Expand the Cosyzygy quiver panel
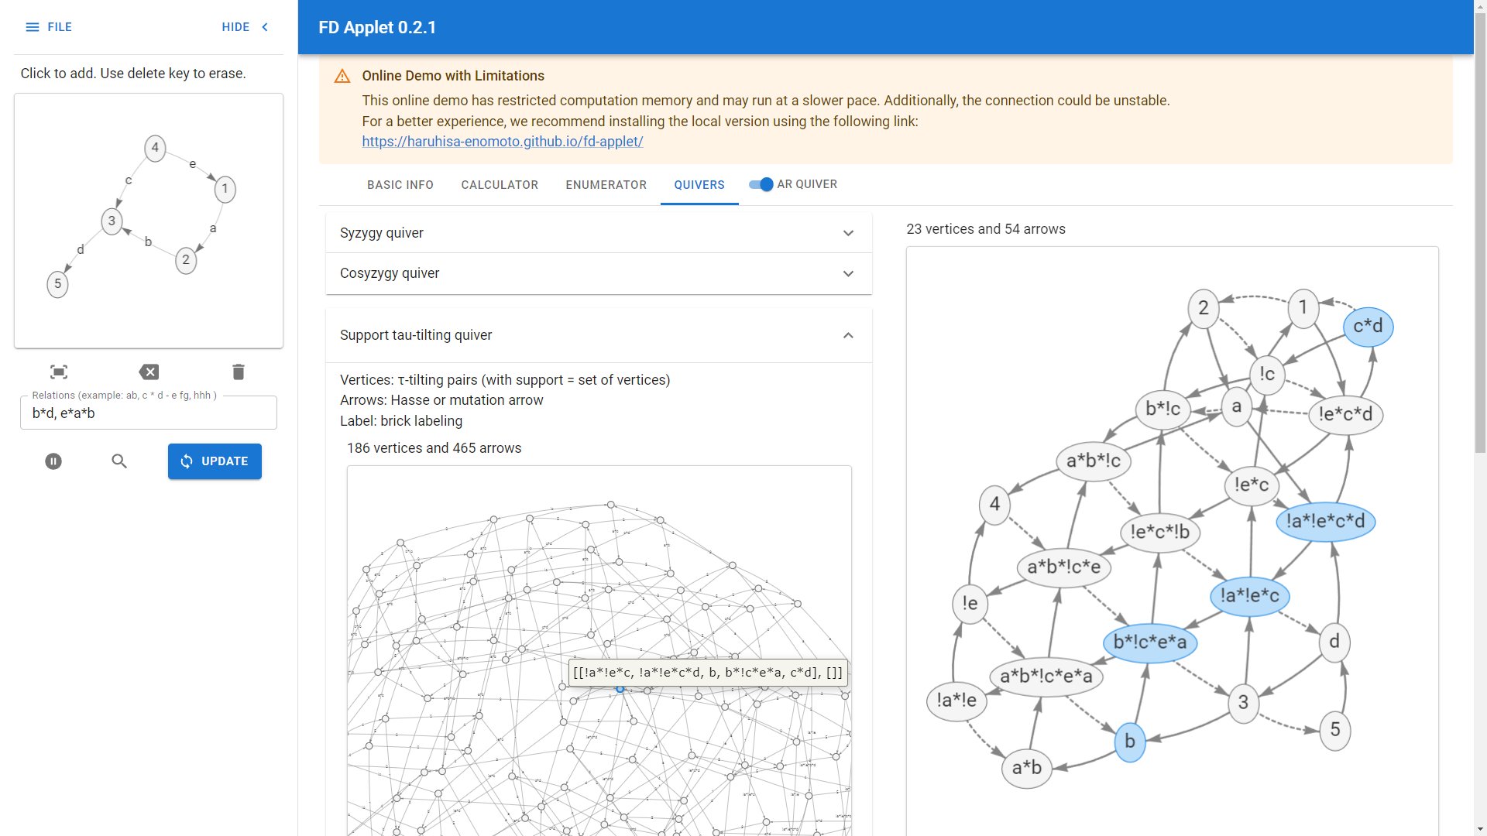 [599, 273]
